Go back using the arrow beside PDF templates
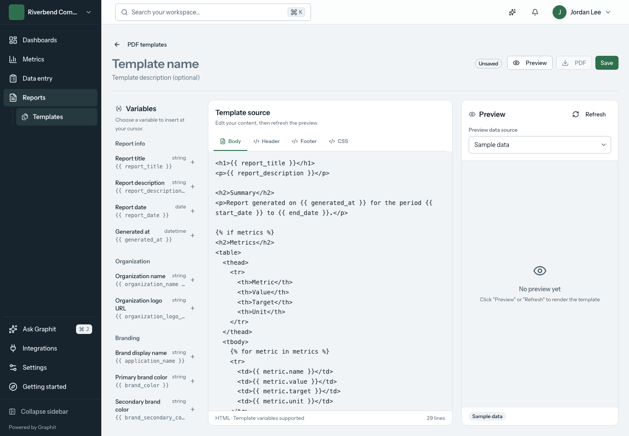 point(117,44)
